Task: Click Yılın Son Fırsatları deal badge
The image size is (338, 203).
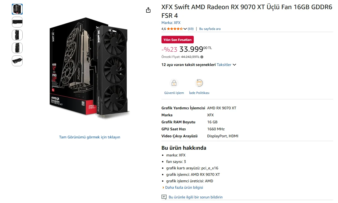Action: pyautogui.click(x=178, y=40)
